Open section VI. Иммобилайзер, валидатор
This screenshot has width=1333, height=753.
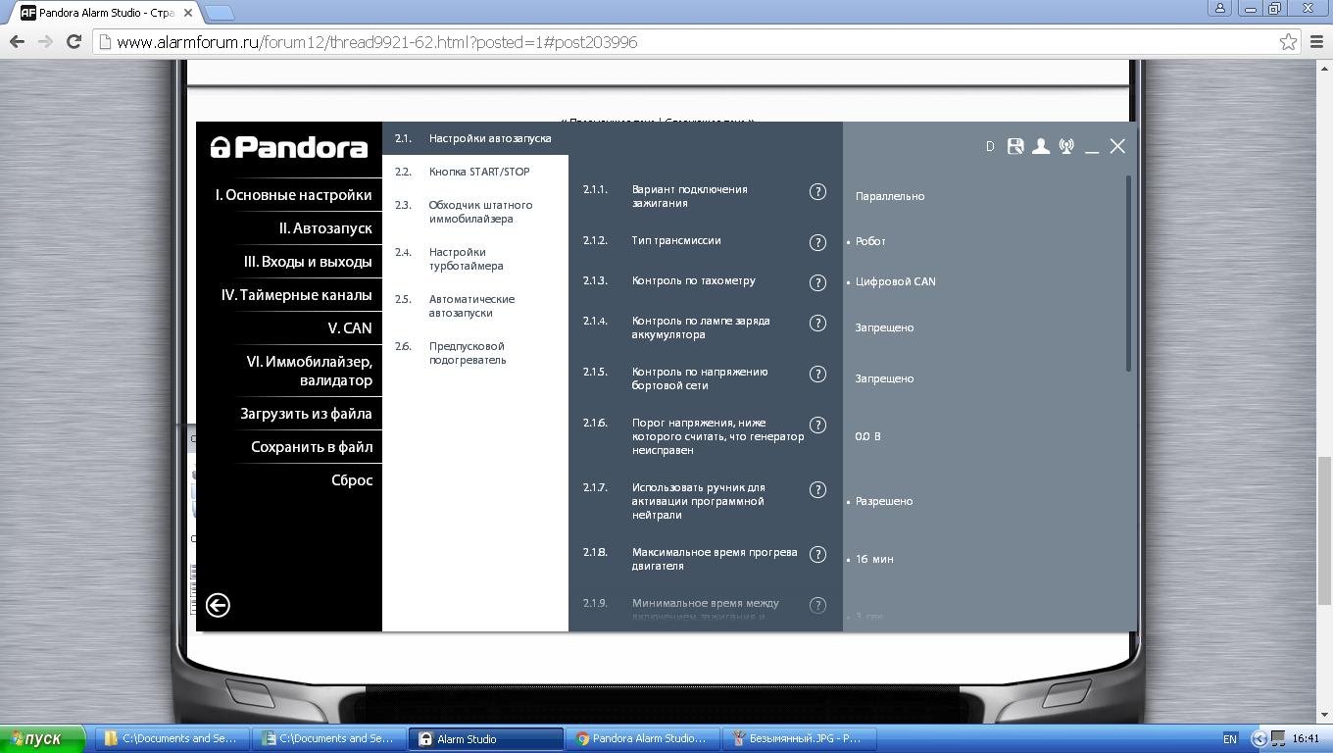click(310, 371)
